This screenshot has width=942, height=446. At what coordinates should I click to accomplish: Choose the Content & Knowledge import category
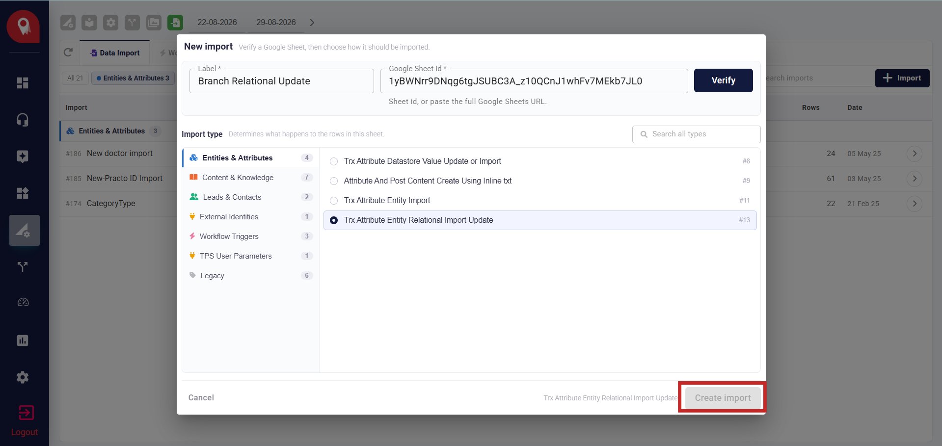click(251, 178)
